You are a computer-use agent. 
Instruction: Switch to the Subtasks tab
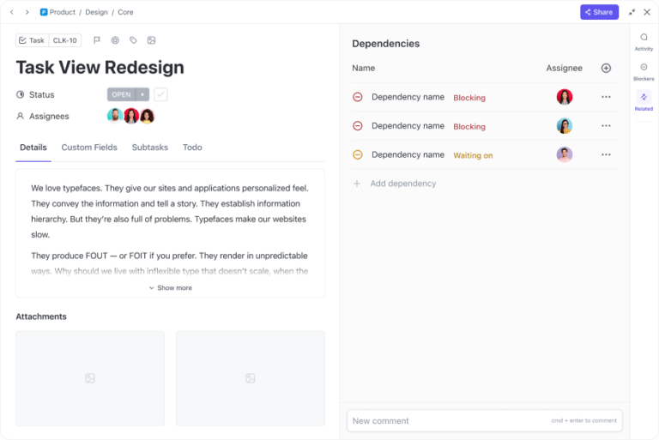[150, 148]
